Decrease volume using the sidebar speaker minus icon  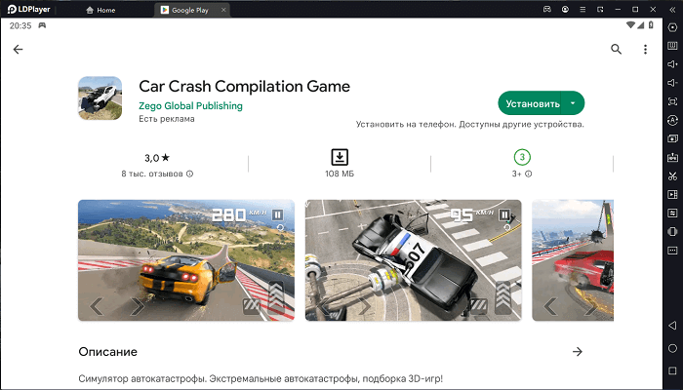pos(672,83)
